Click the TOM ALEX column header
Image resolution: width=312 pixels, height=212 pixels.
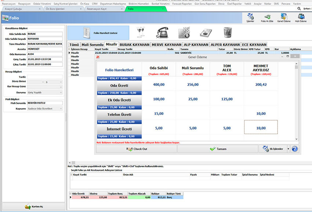[227, 69]
